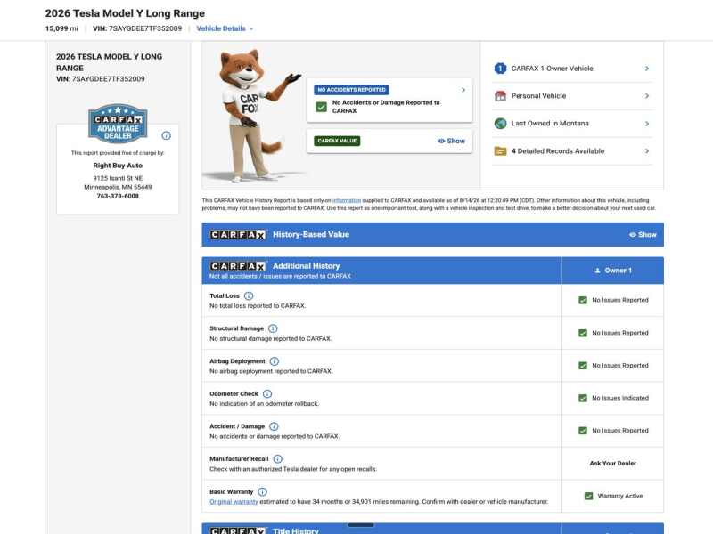This screenshot has width=713, height=534.
Task: Click the Detailed Records folder icon
Action: click(500, 150)
